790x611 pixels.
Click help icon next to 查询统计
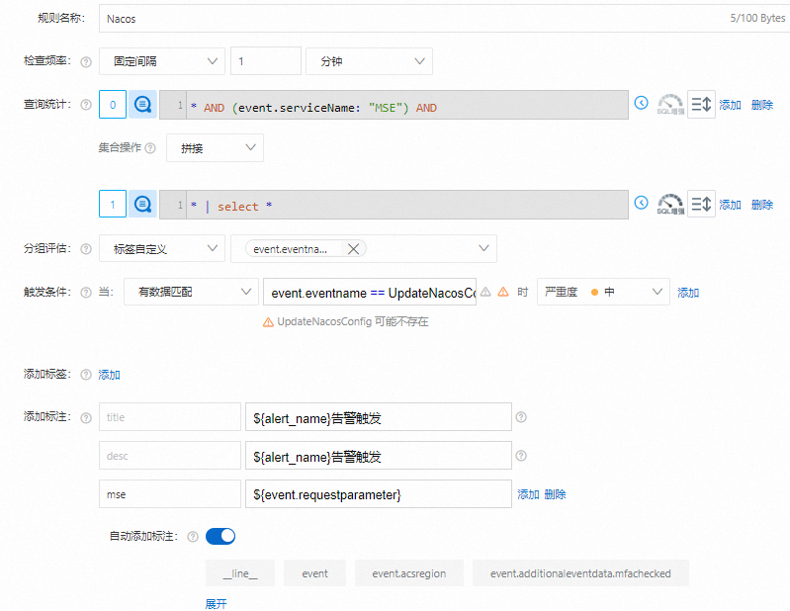click(86, 105)
